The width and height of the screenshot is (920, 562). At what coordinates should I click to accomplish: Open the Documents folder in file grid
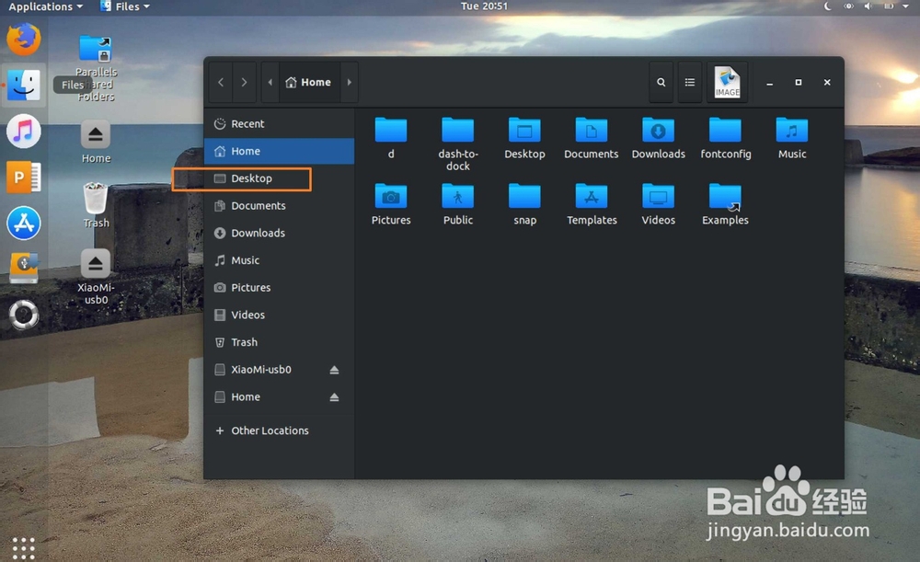click(592, 138)
